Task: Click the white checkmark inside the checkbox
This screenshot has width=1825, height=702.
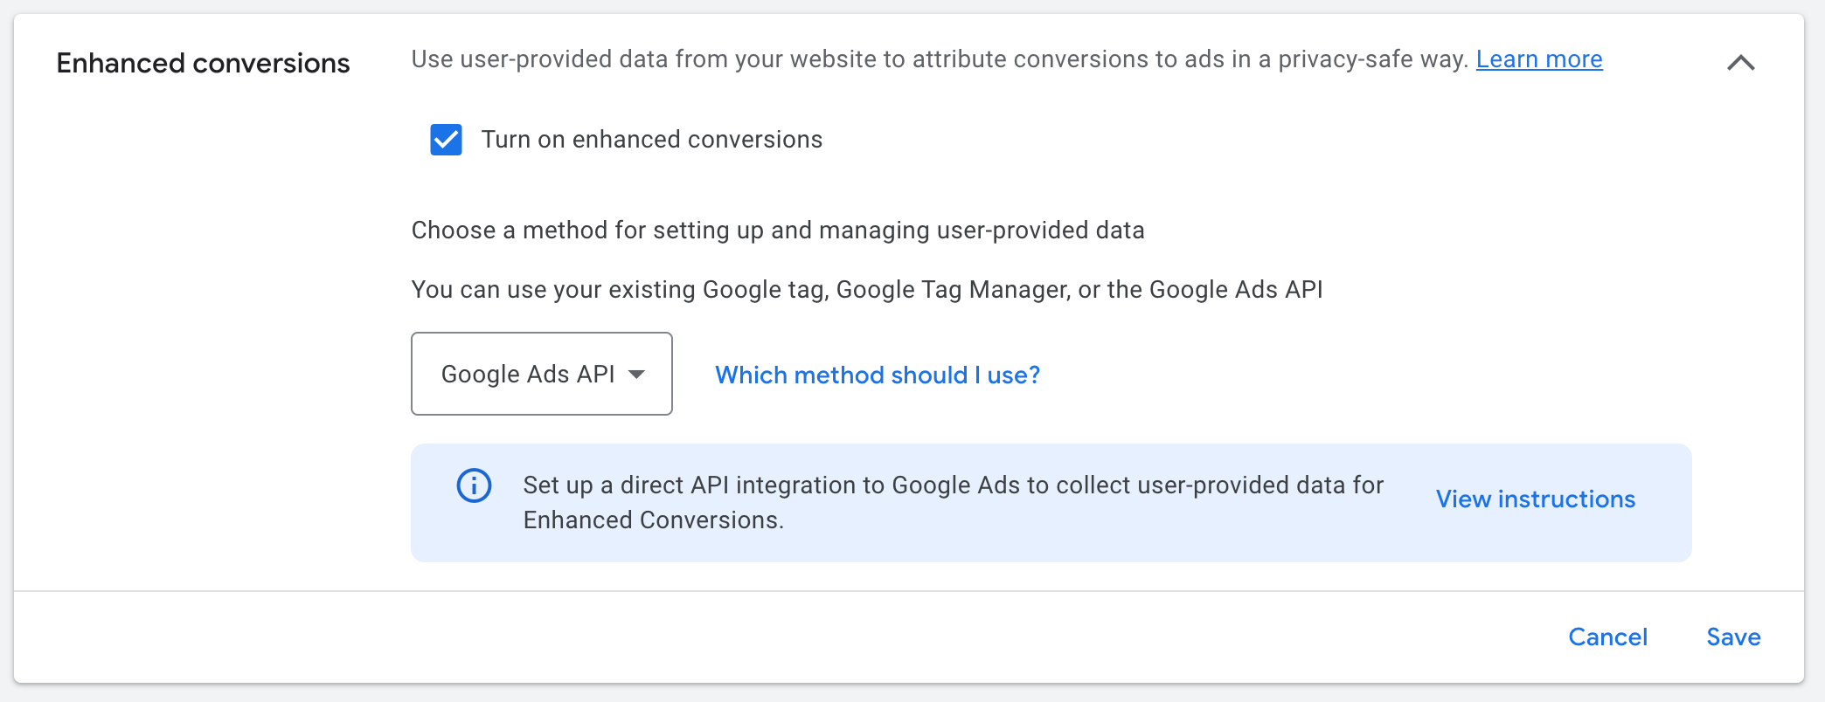Action: click(446, 140)
